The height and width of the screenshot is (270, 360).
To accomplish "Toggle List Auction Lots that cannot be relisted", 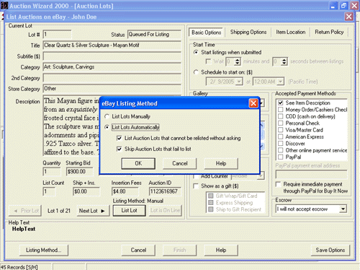I will click(x=119, y=138).
